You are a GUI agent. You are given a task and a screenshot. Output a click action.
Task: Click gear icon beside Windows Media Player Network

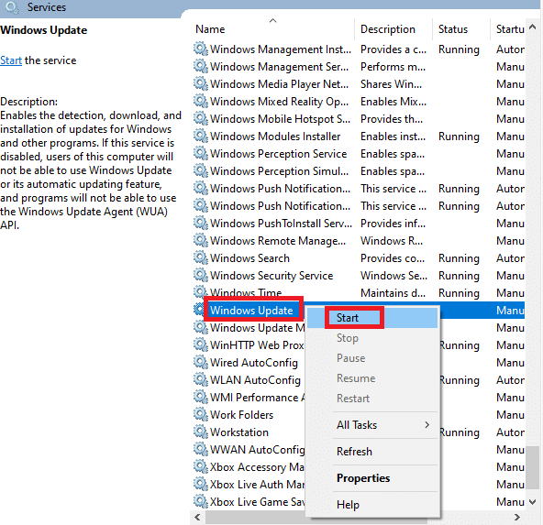coord(201,83)
